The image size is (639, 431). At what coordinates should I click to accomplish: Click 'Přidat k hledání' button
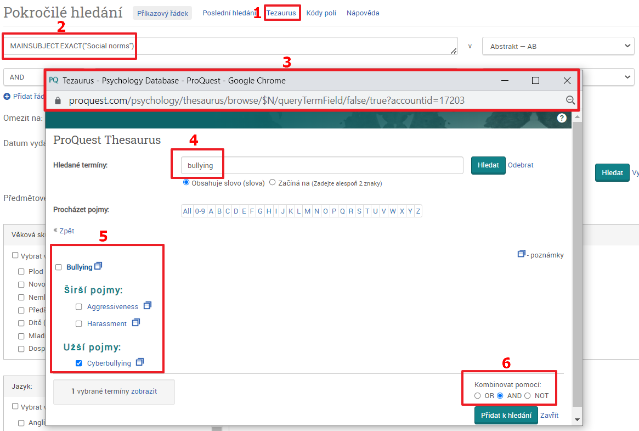[x=506, y=415]
